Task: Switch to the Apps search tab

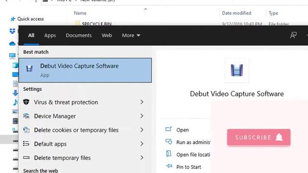Action: coord(50,35)
